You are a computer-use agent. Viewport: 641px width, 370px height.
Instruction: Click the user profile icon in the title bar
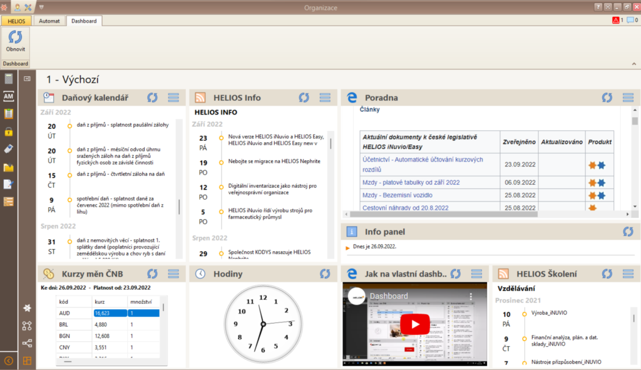[x=17, y=7]
